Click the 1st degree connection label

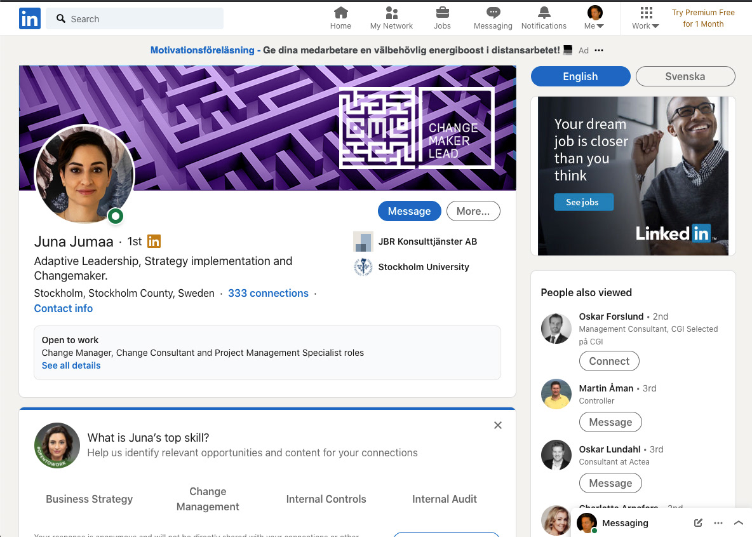tap(135, 241)
